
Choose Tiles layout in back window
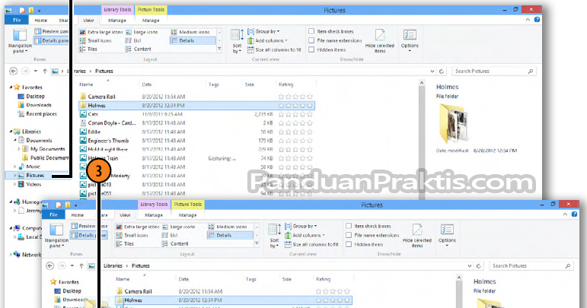[x=88, y=49]
